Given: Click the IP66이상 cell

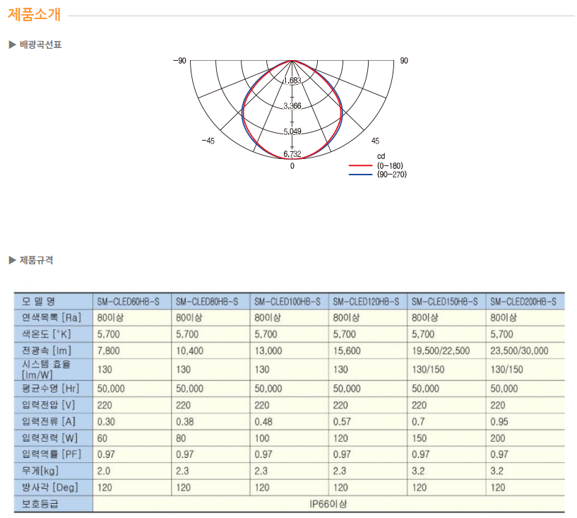Looking at the screenshot, I should (328, 505).
